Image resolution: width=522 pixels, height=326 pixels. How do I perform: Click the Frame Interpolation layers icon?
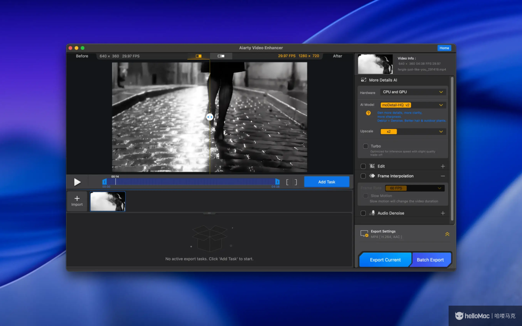(x=372, y=176)
